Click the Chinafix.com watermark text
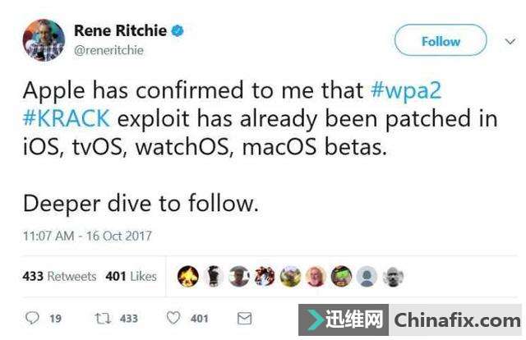The width and height of the screenshot is (526, 340). [457, 320]
